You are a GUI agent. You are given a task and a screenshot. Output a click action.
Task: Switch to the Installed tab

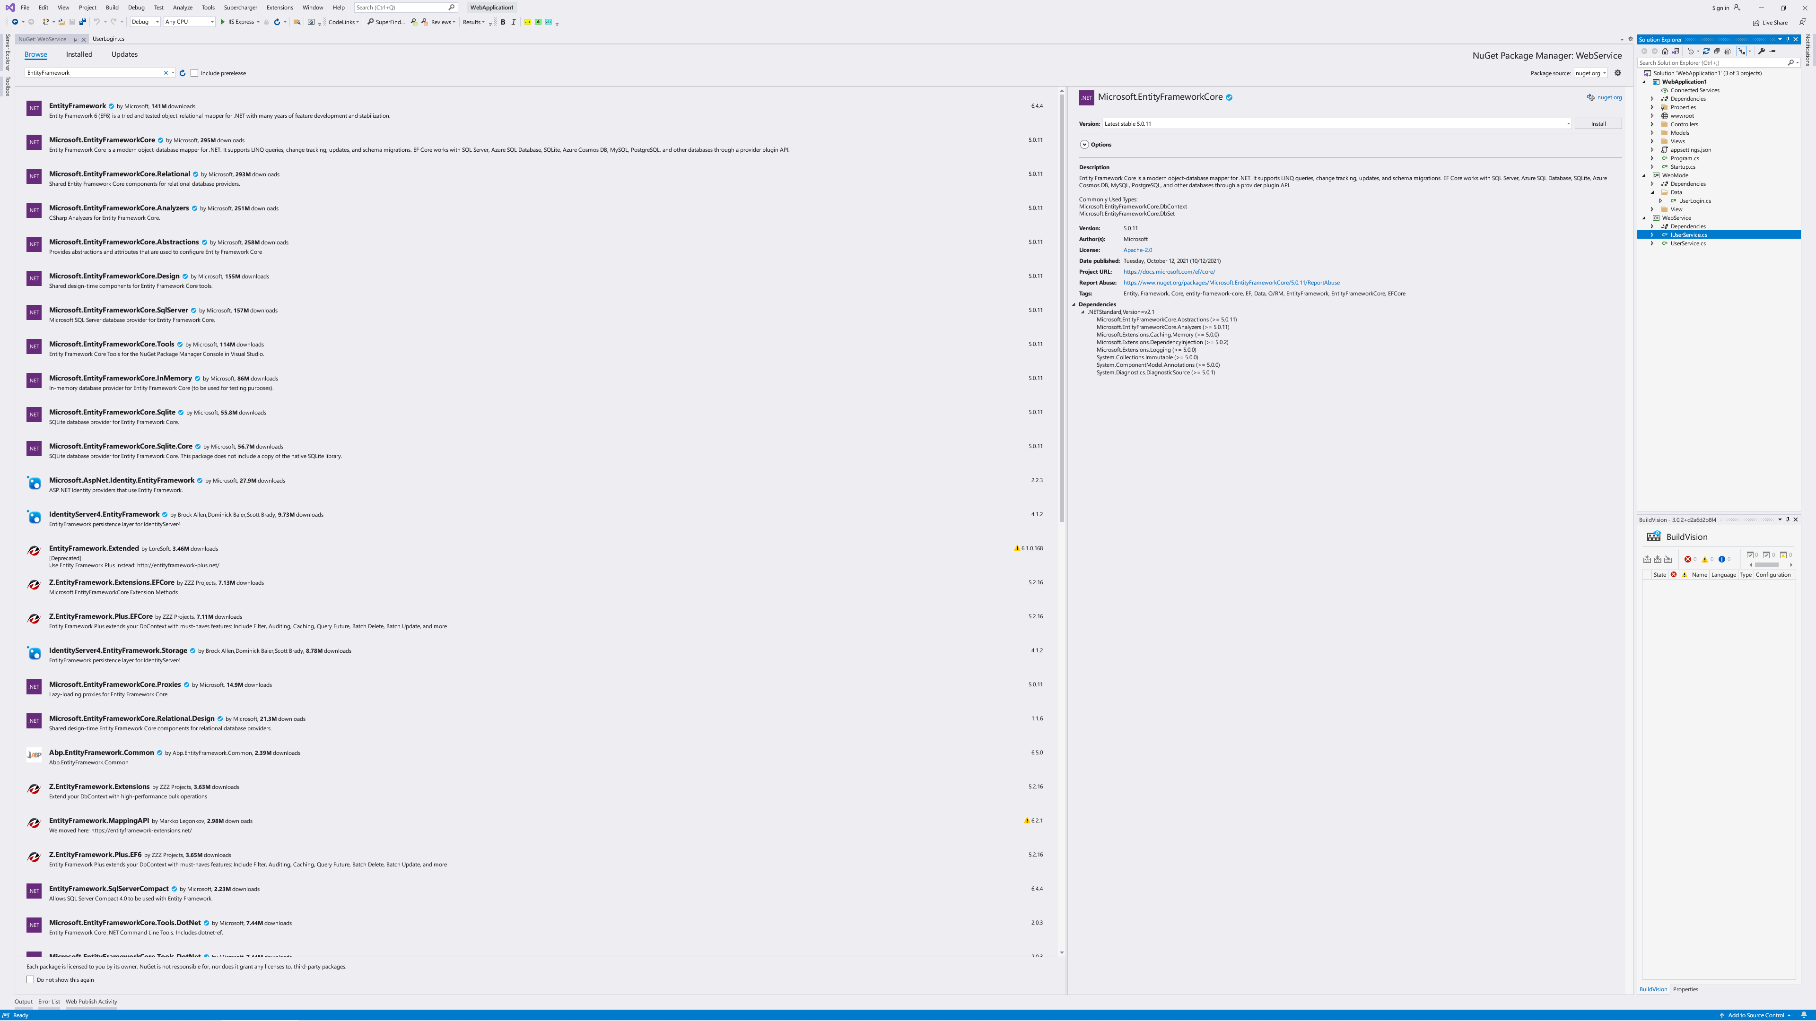click(79, 54)
